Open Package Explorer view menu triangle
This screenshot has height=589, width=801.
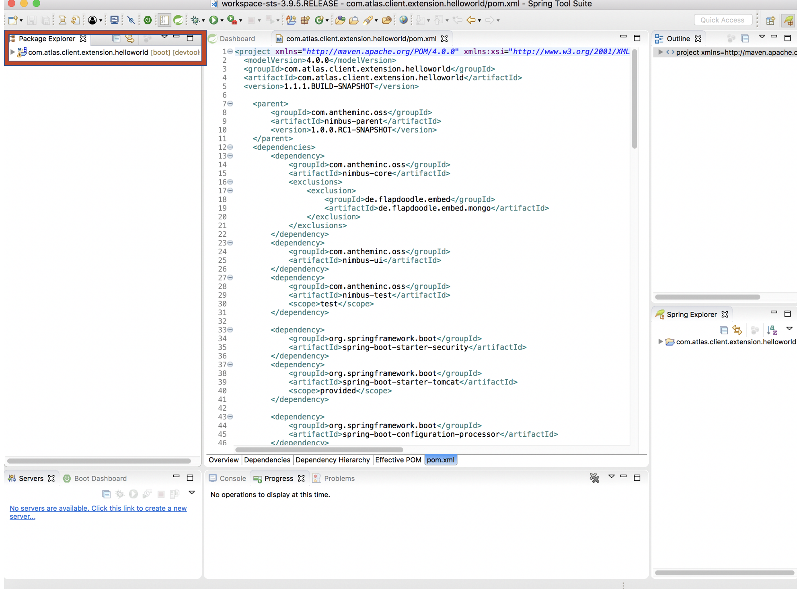pyautogui.click(x=164, y=37)
